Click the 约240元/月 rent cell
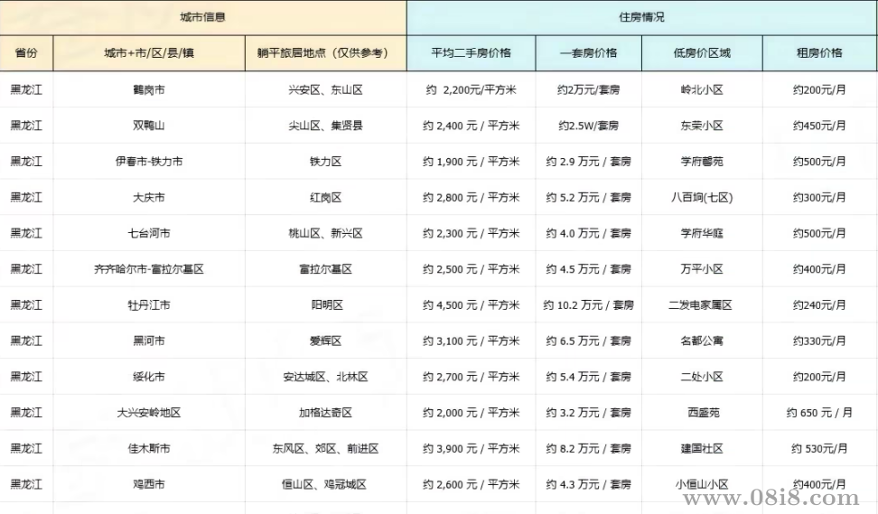The width and height of the screenshot is (878, 514). tap(820, 304)
